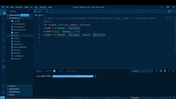176x99 pixels.
Task: Create a new terminal with plus icon
Action: [156, 71]
